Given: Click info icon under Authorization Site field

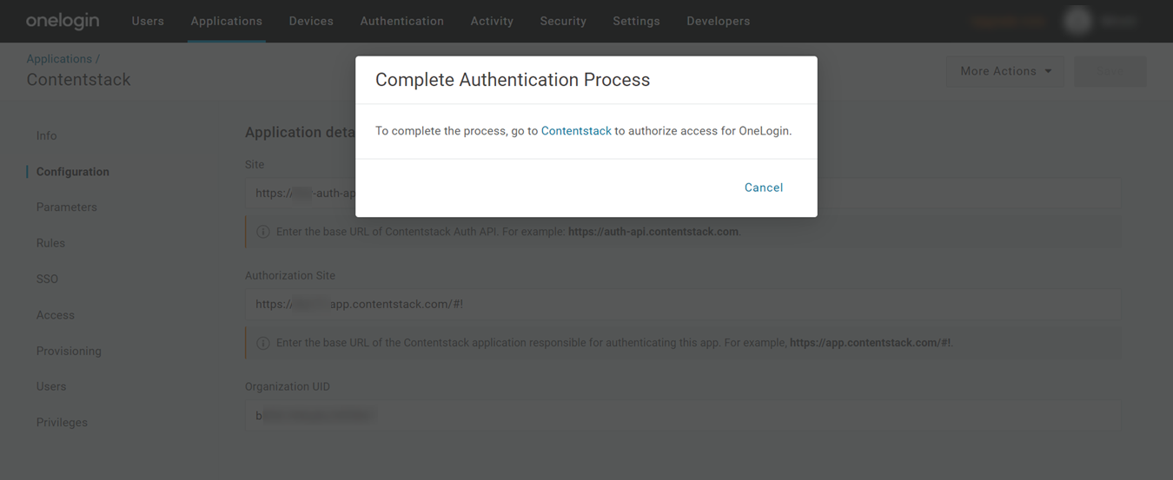Looking at the screenshot, I should 262,343.
